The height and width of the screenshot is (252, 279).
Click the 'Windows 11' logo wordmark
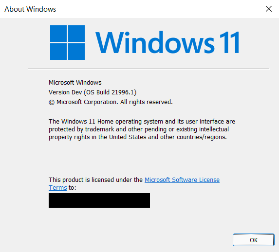pos(167,42)
